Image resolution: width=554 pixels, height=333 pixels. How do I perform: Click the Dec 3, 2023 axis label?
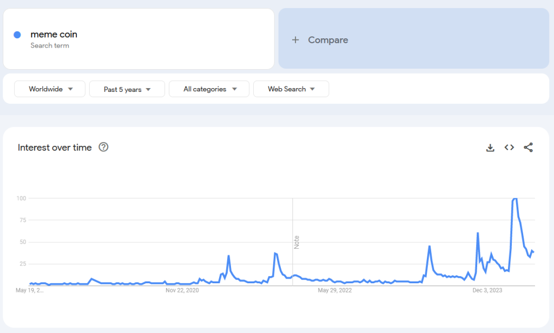(487, 291)
